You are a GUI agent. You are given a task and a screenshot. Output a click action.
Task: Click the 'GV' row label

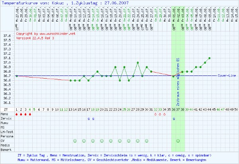coord(3,141)
